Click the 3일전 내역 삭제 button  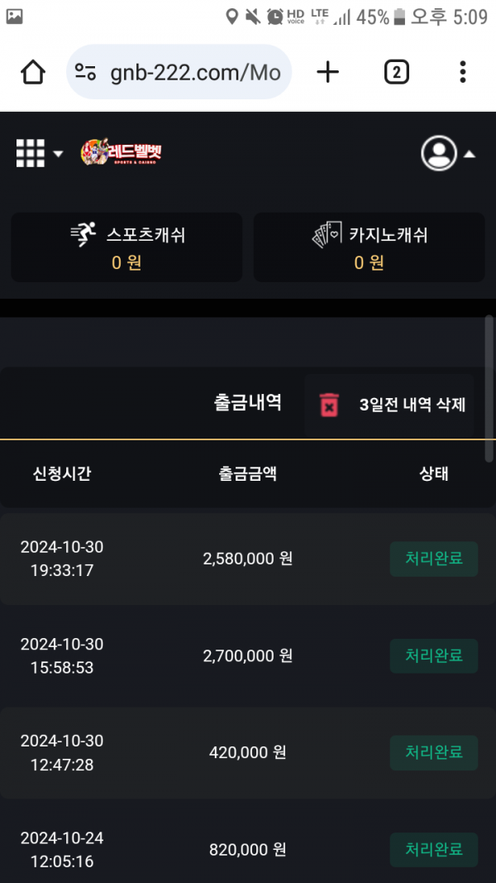click(412, 405)
